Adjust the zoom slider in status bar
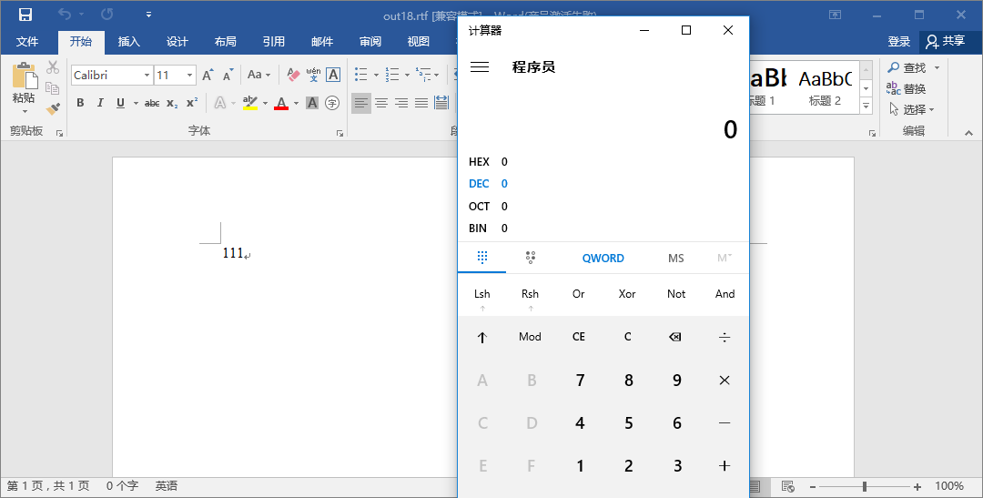The width and height of the screenshot is (983, 498). [865, 486]
